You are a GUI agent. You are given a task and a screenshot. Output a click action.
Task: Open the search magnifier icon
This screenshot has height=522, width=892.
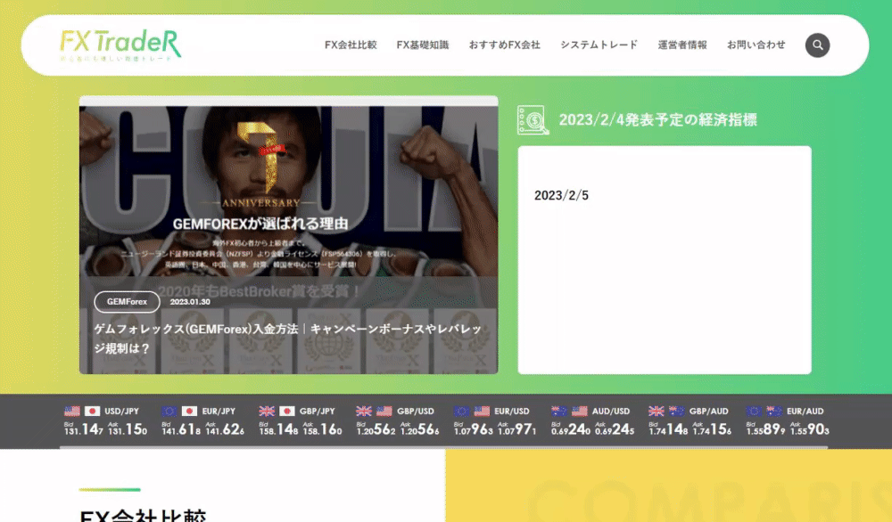click(x=817, y=45)
